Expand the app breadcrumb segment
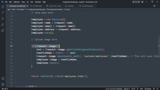The image size is (160, 90). (9, 9)
